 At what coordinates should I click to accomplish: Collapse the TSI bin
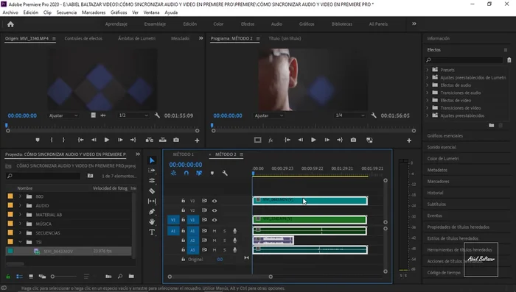tap(20, 242)
